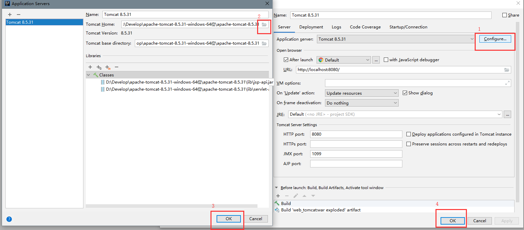Click OK in Run configuration dialog
Image resolution: width=524 pixels, height=230 pixels.
[x=453, y=221]
